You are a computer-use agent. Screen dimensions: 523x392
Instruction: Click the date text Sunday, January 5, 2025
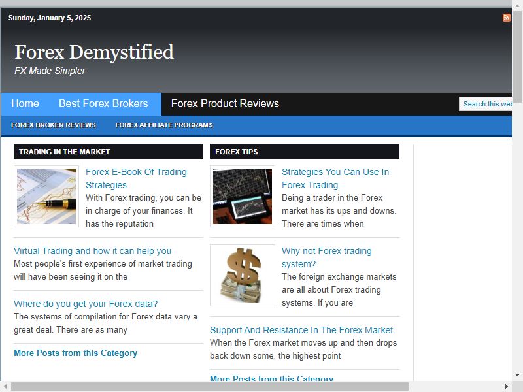point(50,18)
